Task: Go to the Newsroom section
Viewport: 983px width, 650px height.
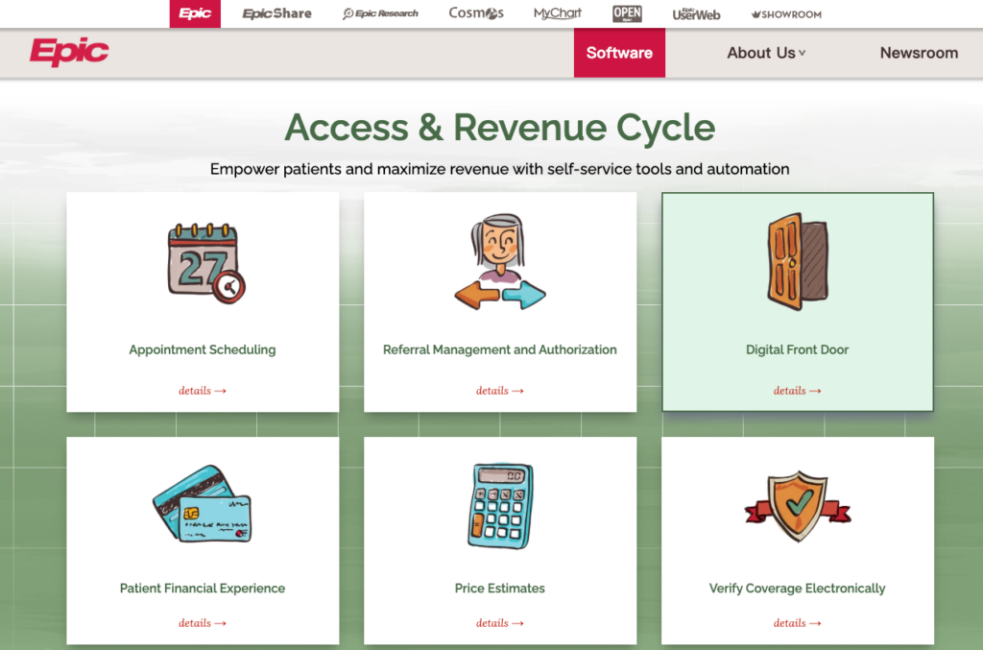Action: click(919, 53)
